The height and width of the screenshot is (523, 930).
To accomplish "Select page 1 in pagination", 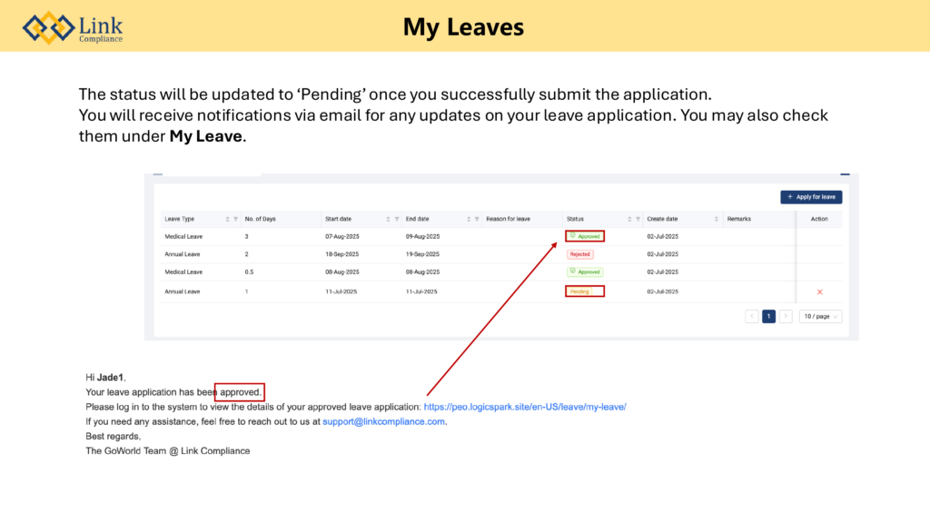I will coord(768,316).
